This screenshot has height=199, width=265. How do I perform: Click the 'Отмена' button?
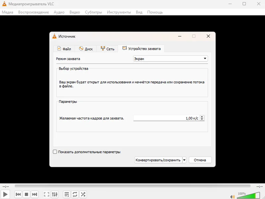[x=200, y=160]
